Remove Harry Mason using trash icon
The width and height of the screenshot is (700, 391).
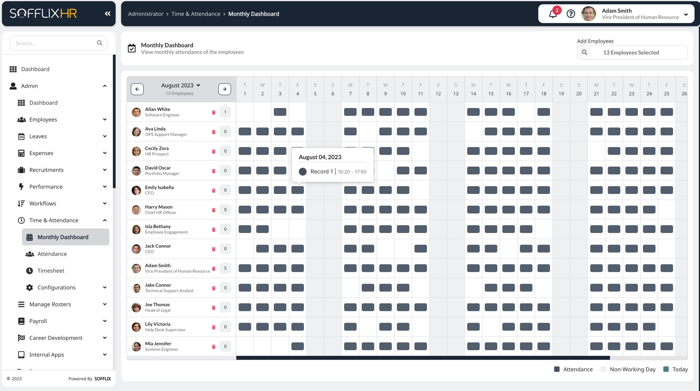tap(214, 210)
